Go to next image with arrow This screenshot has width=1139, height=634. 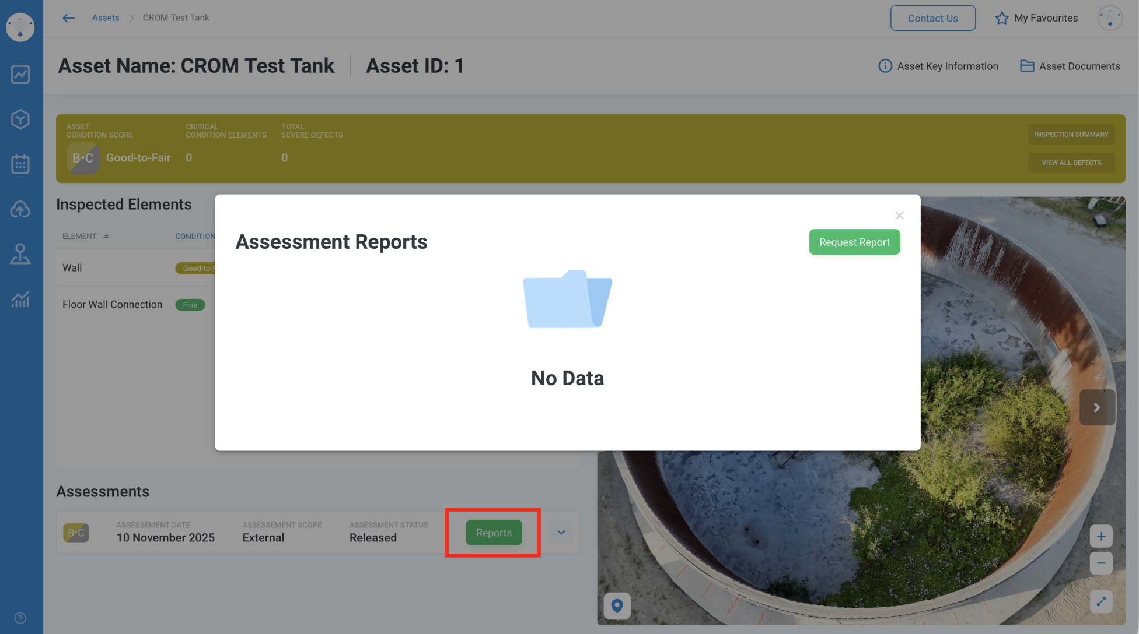tap(1096, 407)
